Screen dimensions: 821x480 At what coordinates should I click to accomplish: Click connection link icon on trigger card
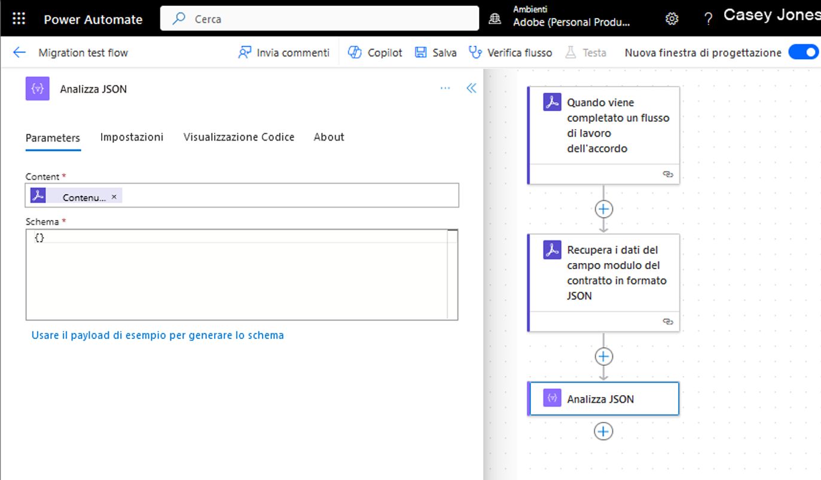[668, 174]
